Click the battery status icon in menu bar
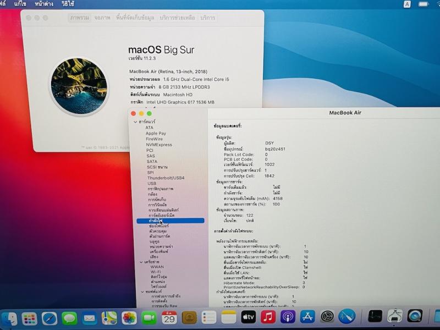 (x=423, y=4)
